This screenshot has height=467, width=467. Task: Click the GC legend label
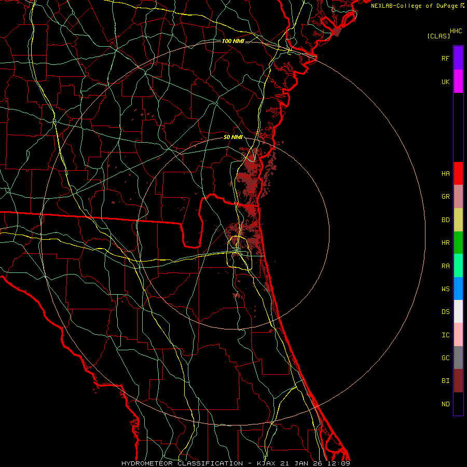pyautogui.click(x=445, y=358)
